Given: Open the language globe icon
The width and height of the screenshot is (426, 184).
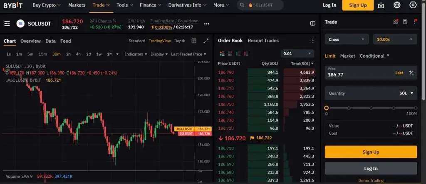Looking at the screenshot, I should click(397, 5).
